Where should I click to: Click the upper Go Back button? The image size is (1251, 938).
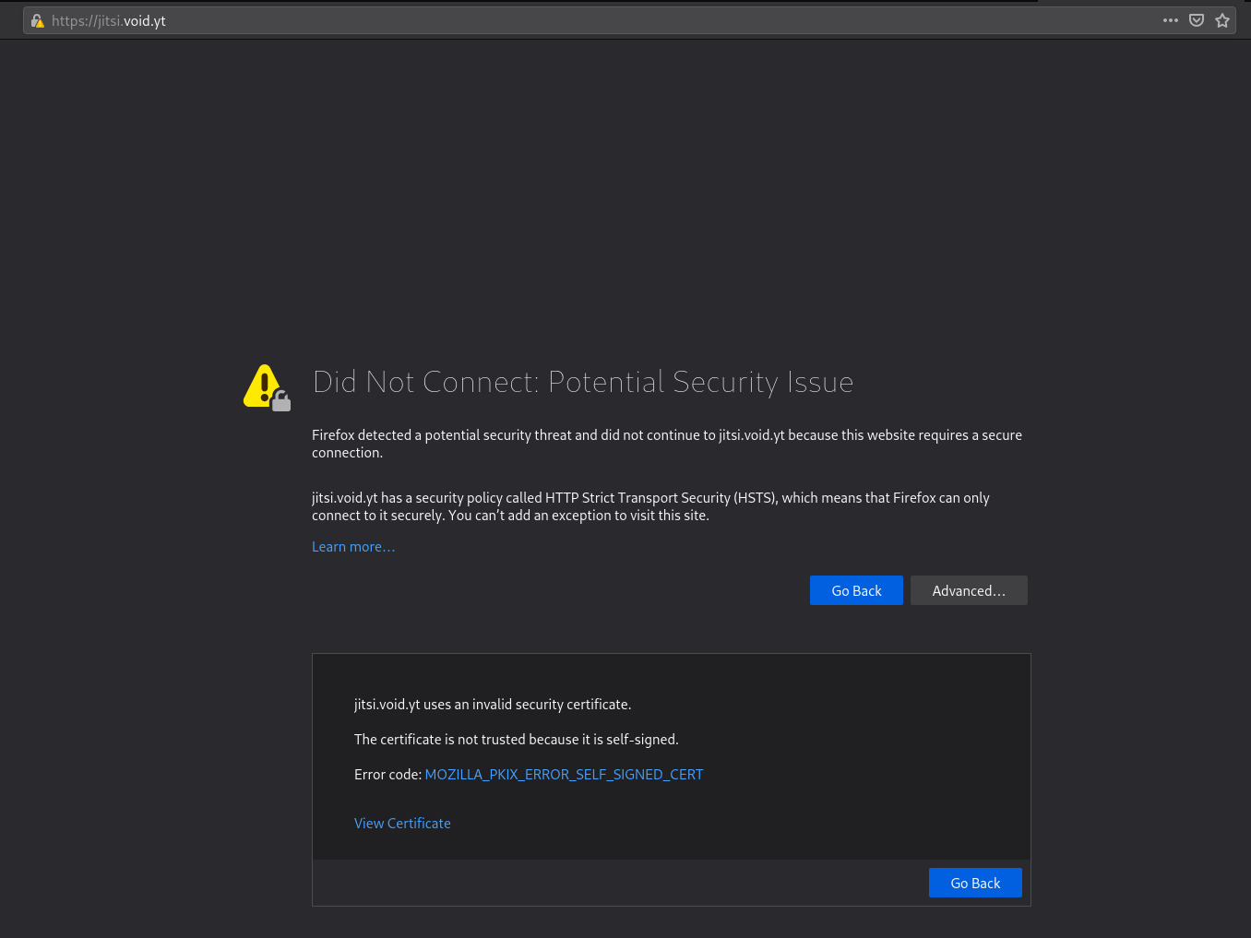click(856, 590)
